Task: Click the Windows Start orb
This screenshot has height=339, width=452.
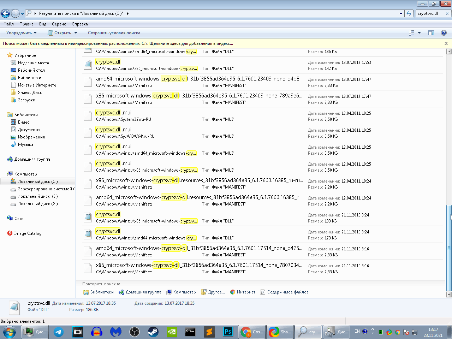Action: click(x=10, y=332)
